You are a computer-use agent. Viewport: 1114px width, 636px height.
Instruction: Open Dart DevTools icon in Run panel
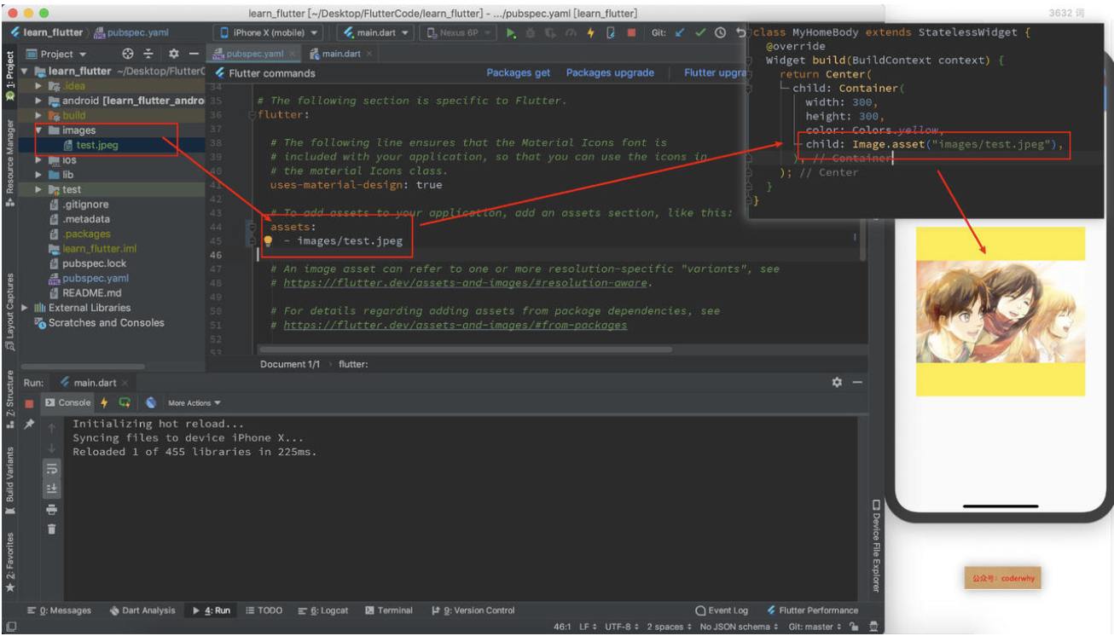coord(151,402)
